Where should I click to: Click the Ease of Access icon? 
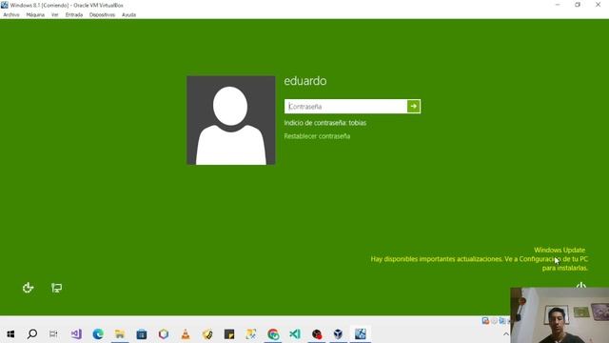click(x=28, y=288)
